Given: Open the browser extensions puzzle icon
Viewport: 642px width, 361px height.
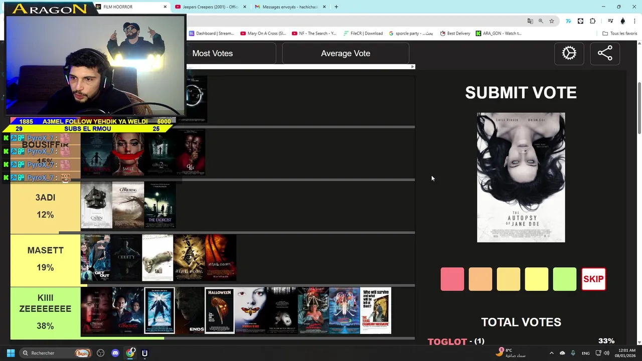Looking at the screenshot, I should pyautogui.click(x=593, y=21).
